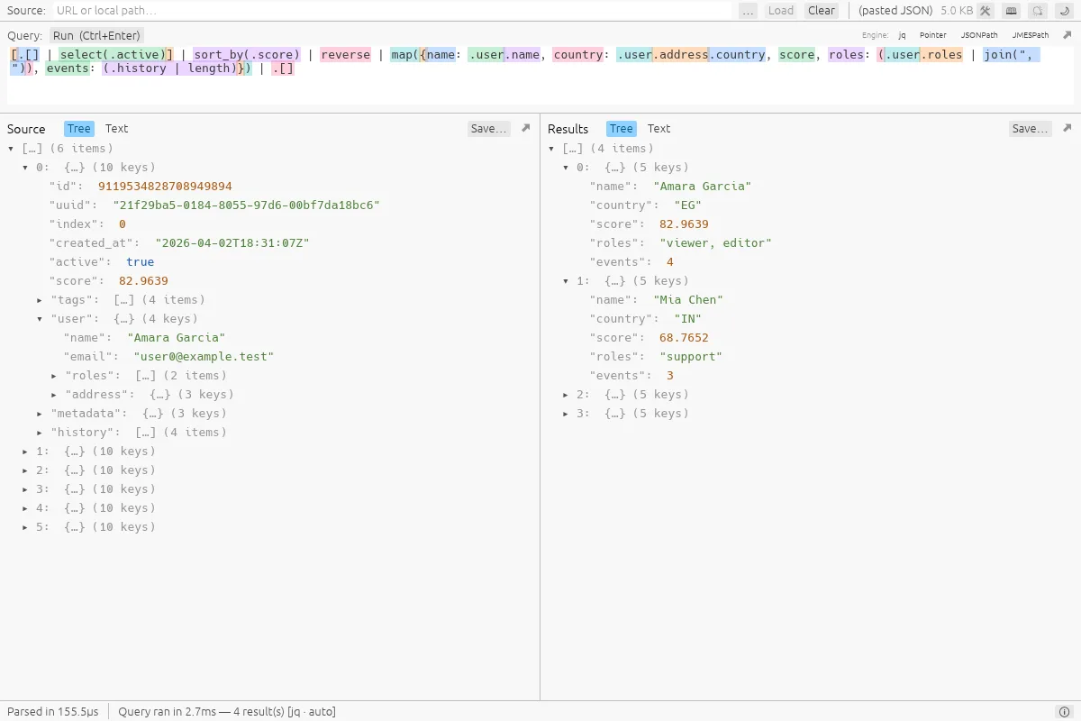The height and width of the screenshot is (721, 1081).
Task: Run the query with the Run (Ctrl+Enter) button
Action: [x=97, y=36]
